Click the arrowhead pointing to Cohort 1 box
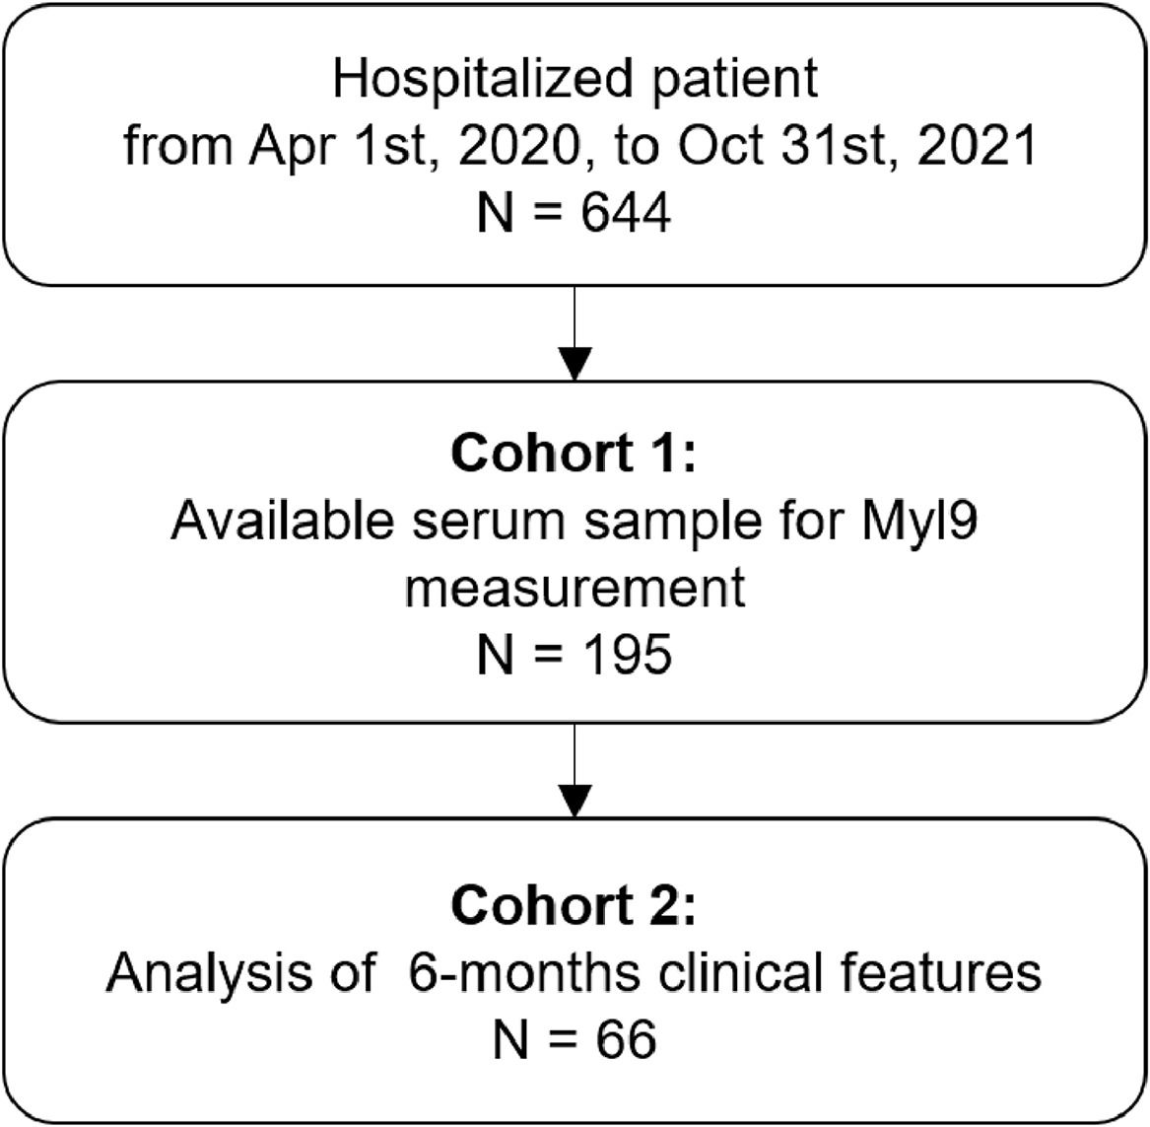1150x1127 pixels. [x=574, y=364]
